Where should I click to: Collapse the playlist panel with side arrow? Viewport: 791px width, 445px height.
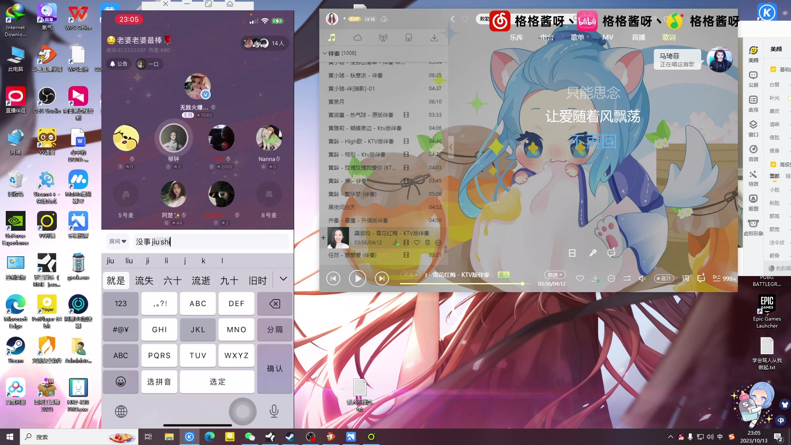tap(451, 147)
